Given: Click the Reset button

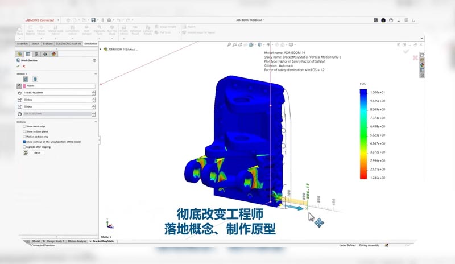Looking at the screenshot, I should (x=38, y=152).
